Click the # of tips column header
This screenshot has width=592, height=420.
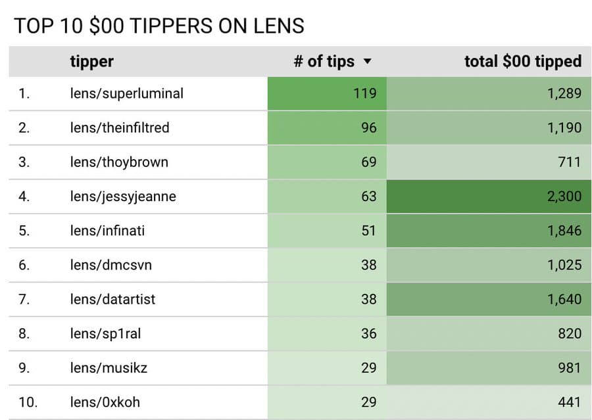(x=324, y=62)
